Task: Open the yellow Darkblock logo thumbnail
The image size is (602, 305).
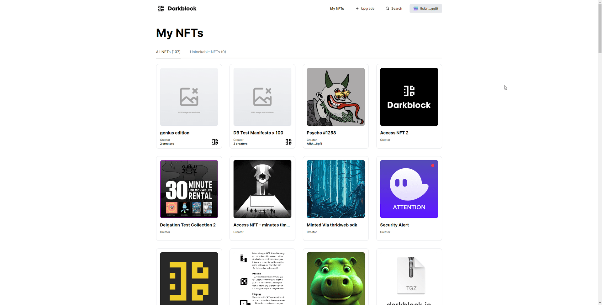Action: tap(189, 279)
